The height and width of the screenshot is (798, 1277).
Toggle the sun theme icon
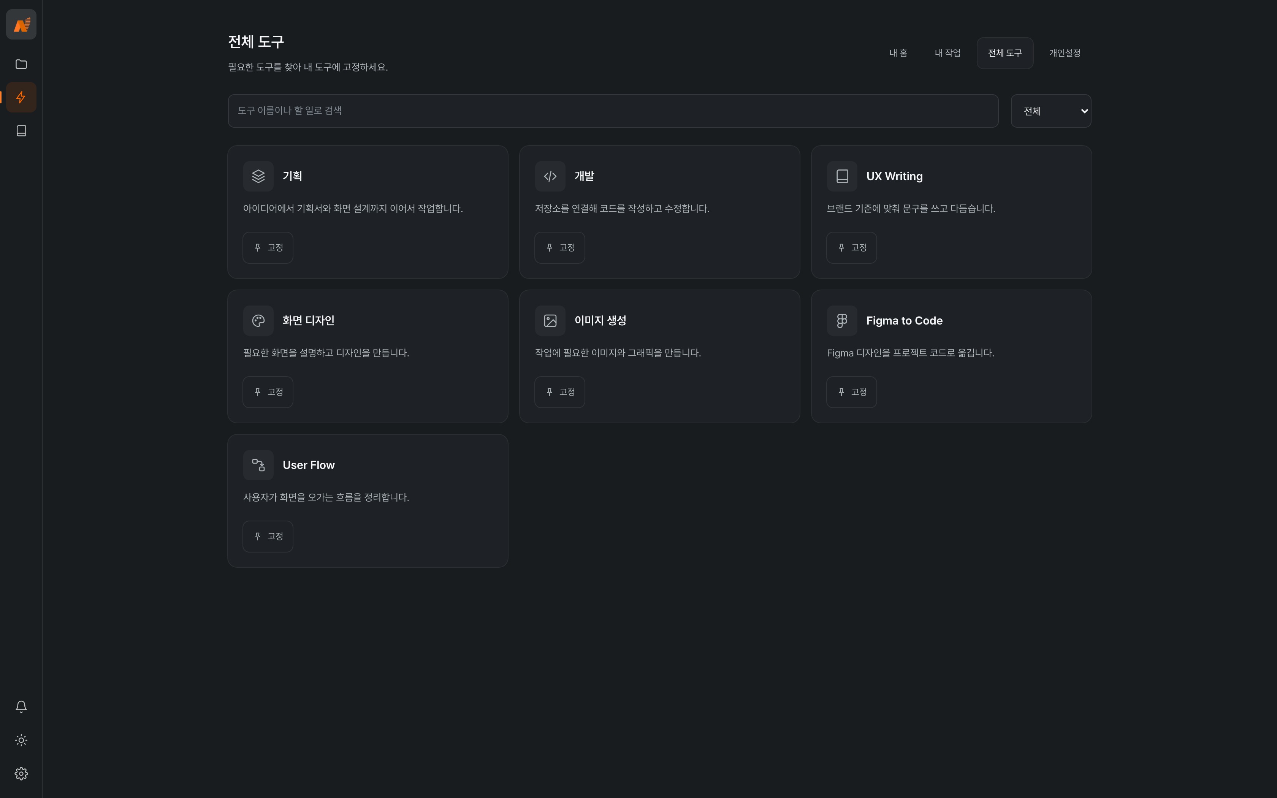[21, 740]
